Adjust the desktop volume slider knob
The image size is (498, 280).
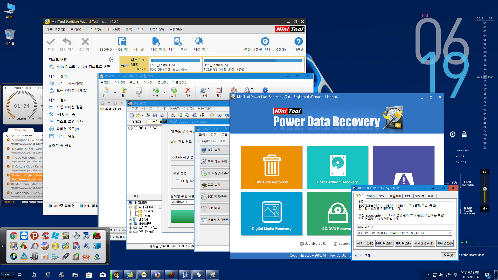click(x=485, y=189)
